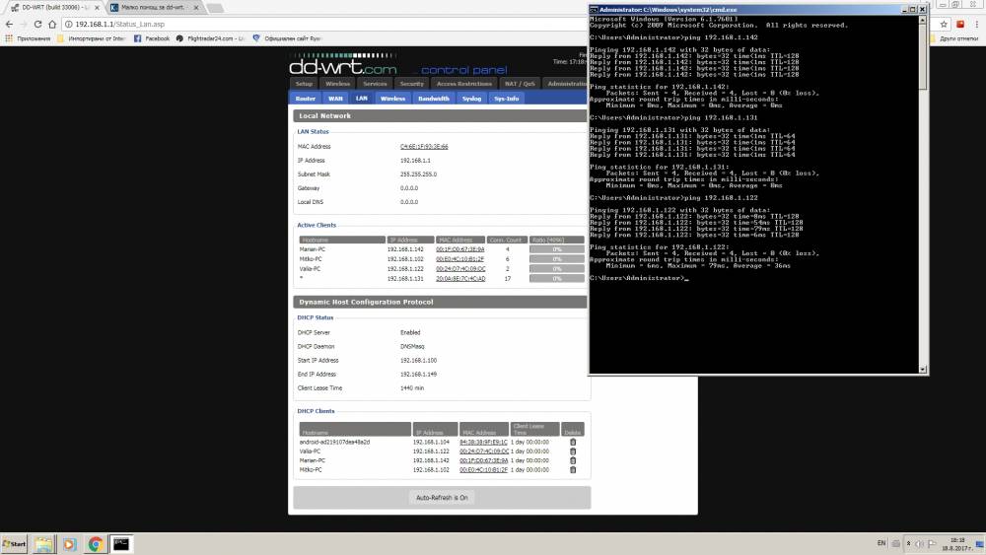The height and width of the screenshot is (555, 986).
Task: Open the Chrome menu button
Action: pos(976,24)
